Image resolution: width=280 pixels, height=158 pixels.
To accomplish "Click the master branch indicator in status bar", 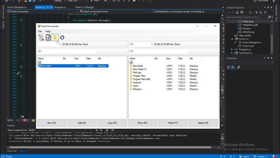I will click(x=260, y=156).
